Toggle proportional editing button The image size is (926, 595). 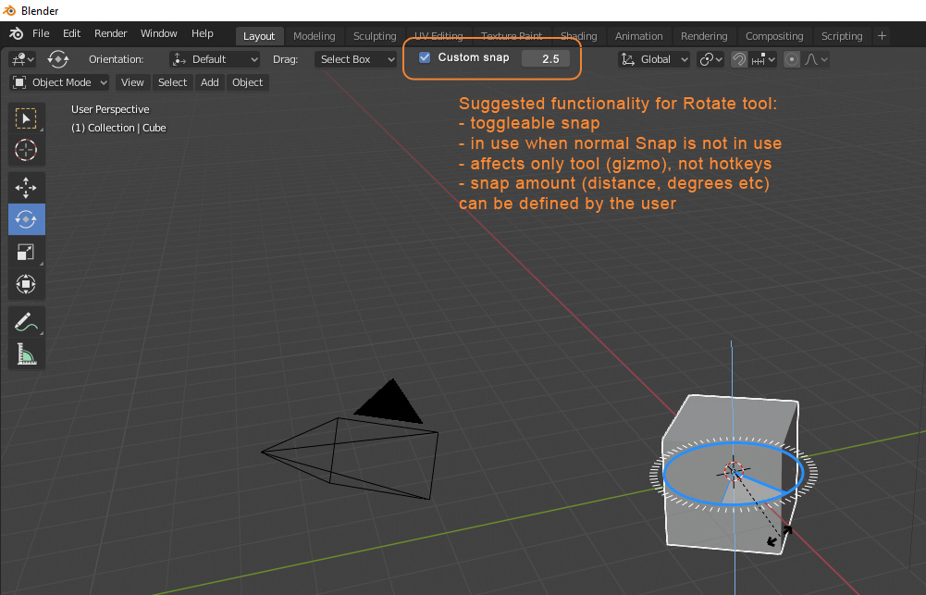tap(792, 59)
